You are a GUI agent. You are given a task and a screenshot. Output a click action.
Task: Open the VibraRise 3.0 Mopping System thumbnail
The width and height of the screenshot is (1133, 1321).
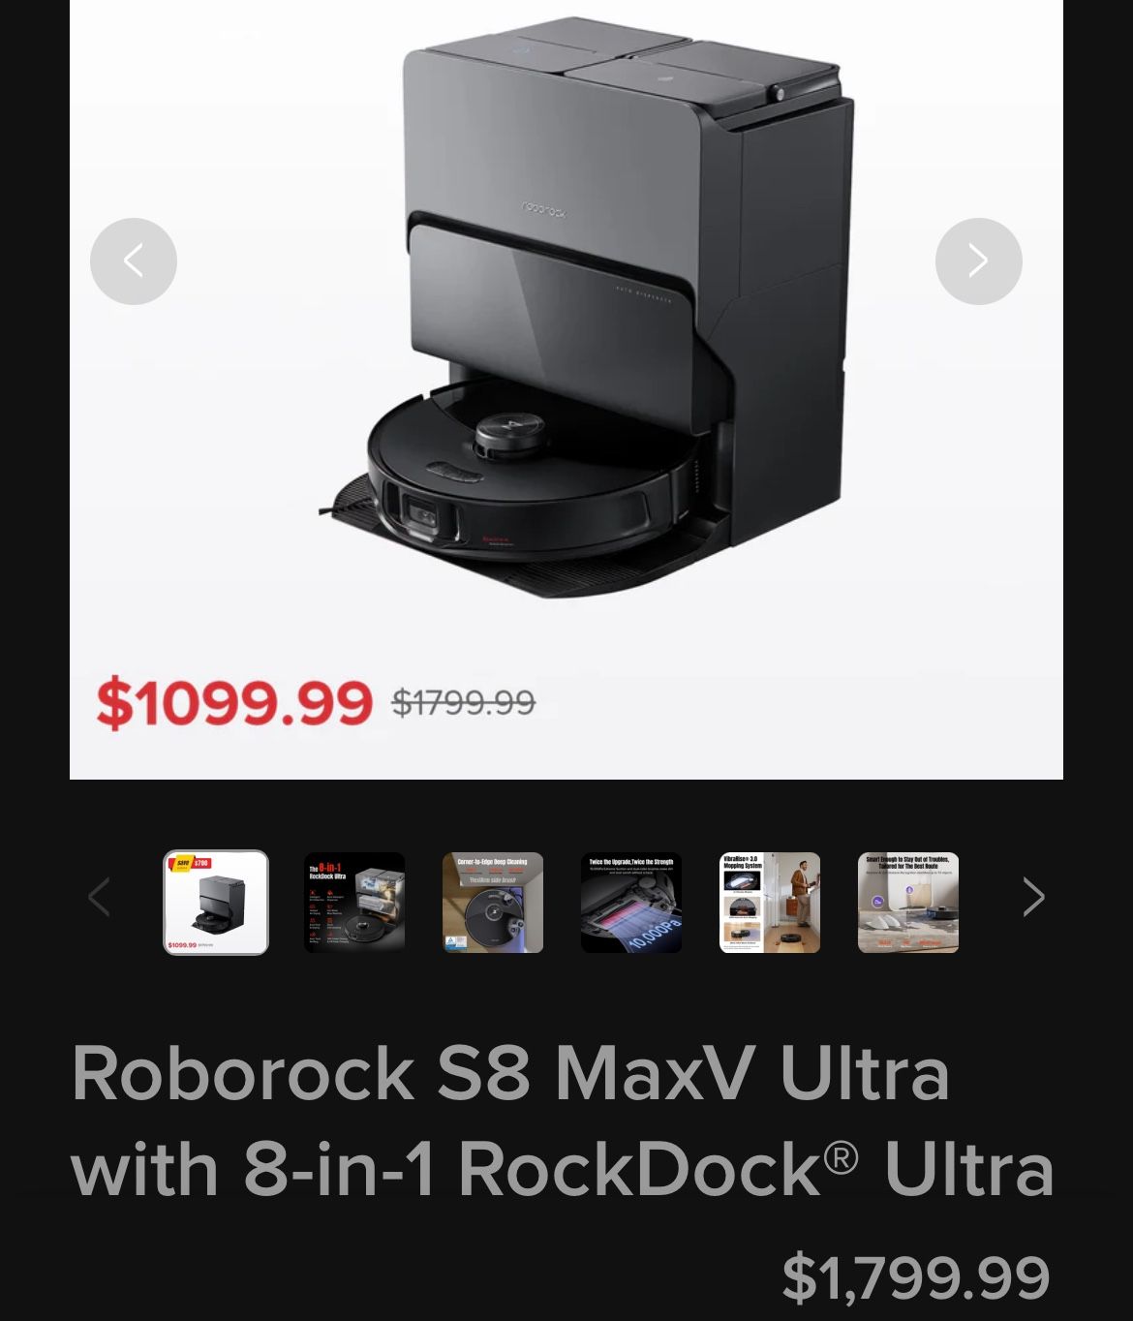(770, 903)
